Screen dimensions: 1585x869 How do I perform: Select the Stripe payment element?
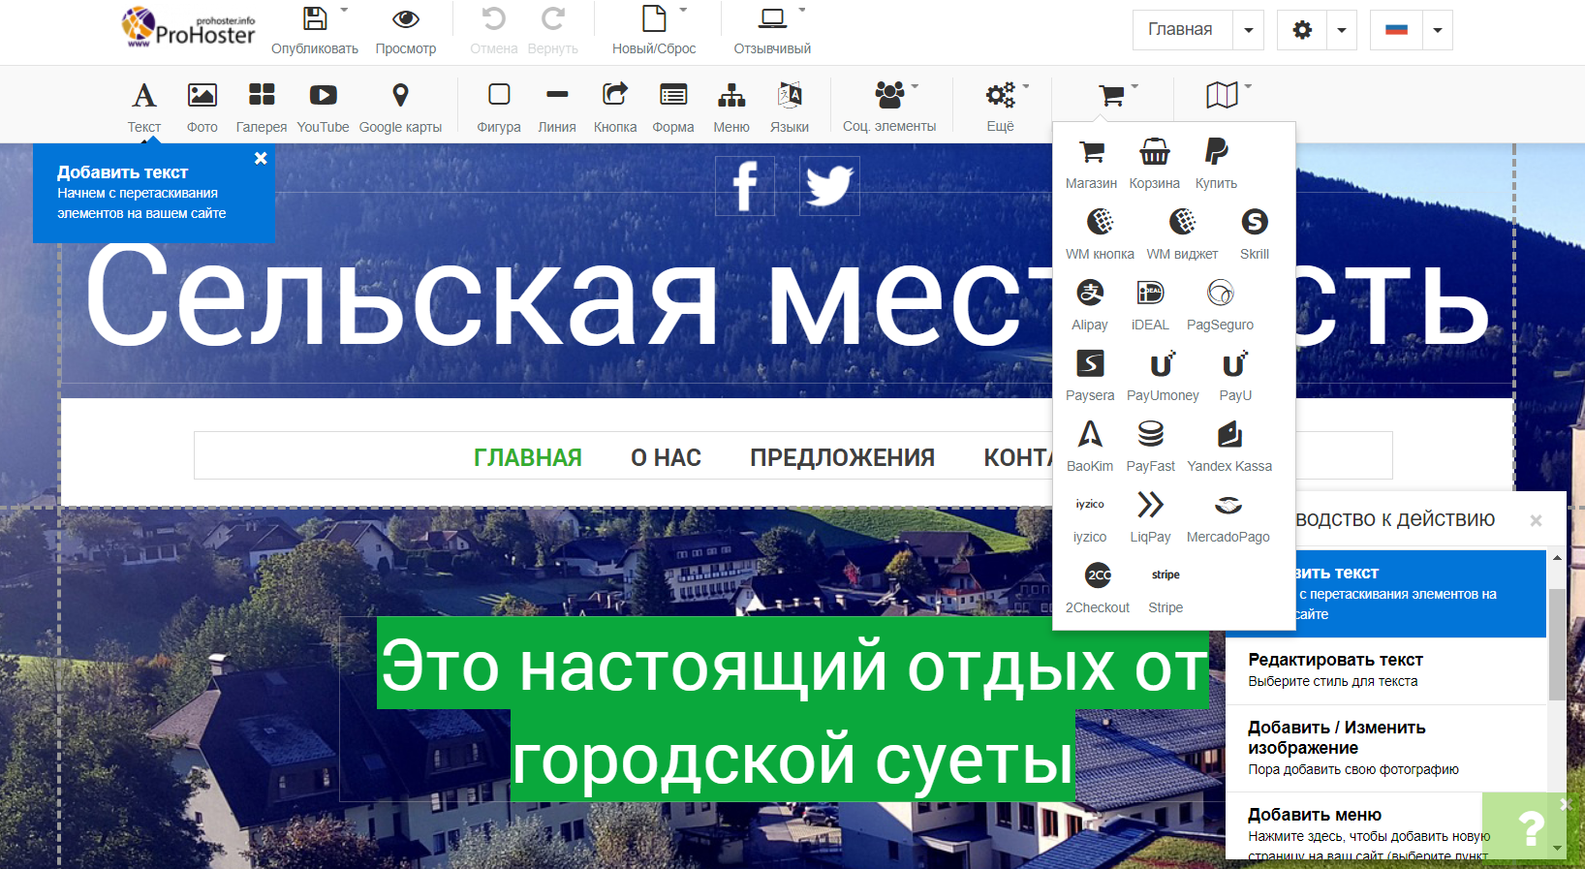coord(1165,588)
